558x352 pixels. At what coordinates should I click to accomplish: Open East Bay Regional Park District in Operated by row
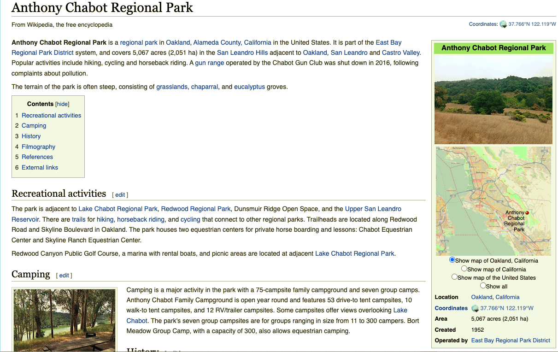(511, 340)
